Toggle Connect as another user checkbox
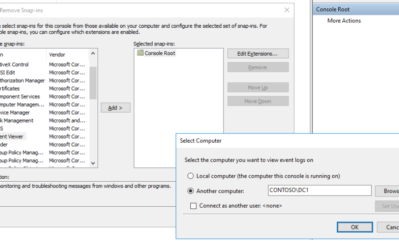The image size is (399, 241). [193, 206]
